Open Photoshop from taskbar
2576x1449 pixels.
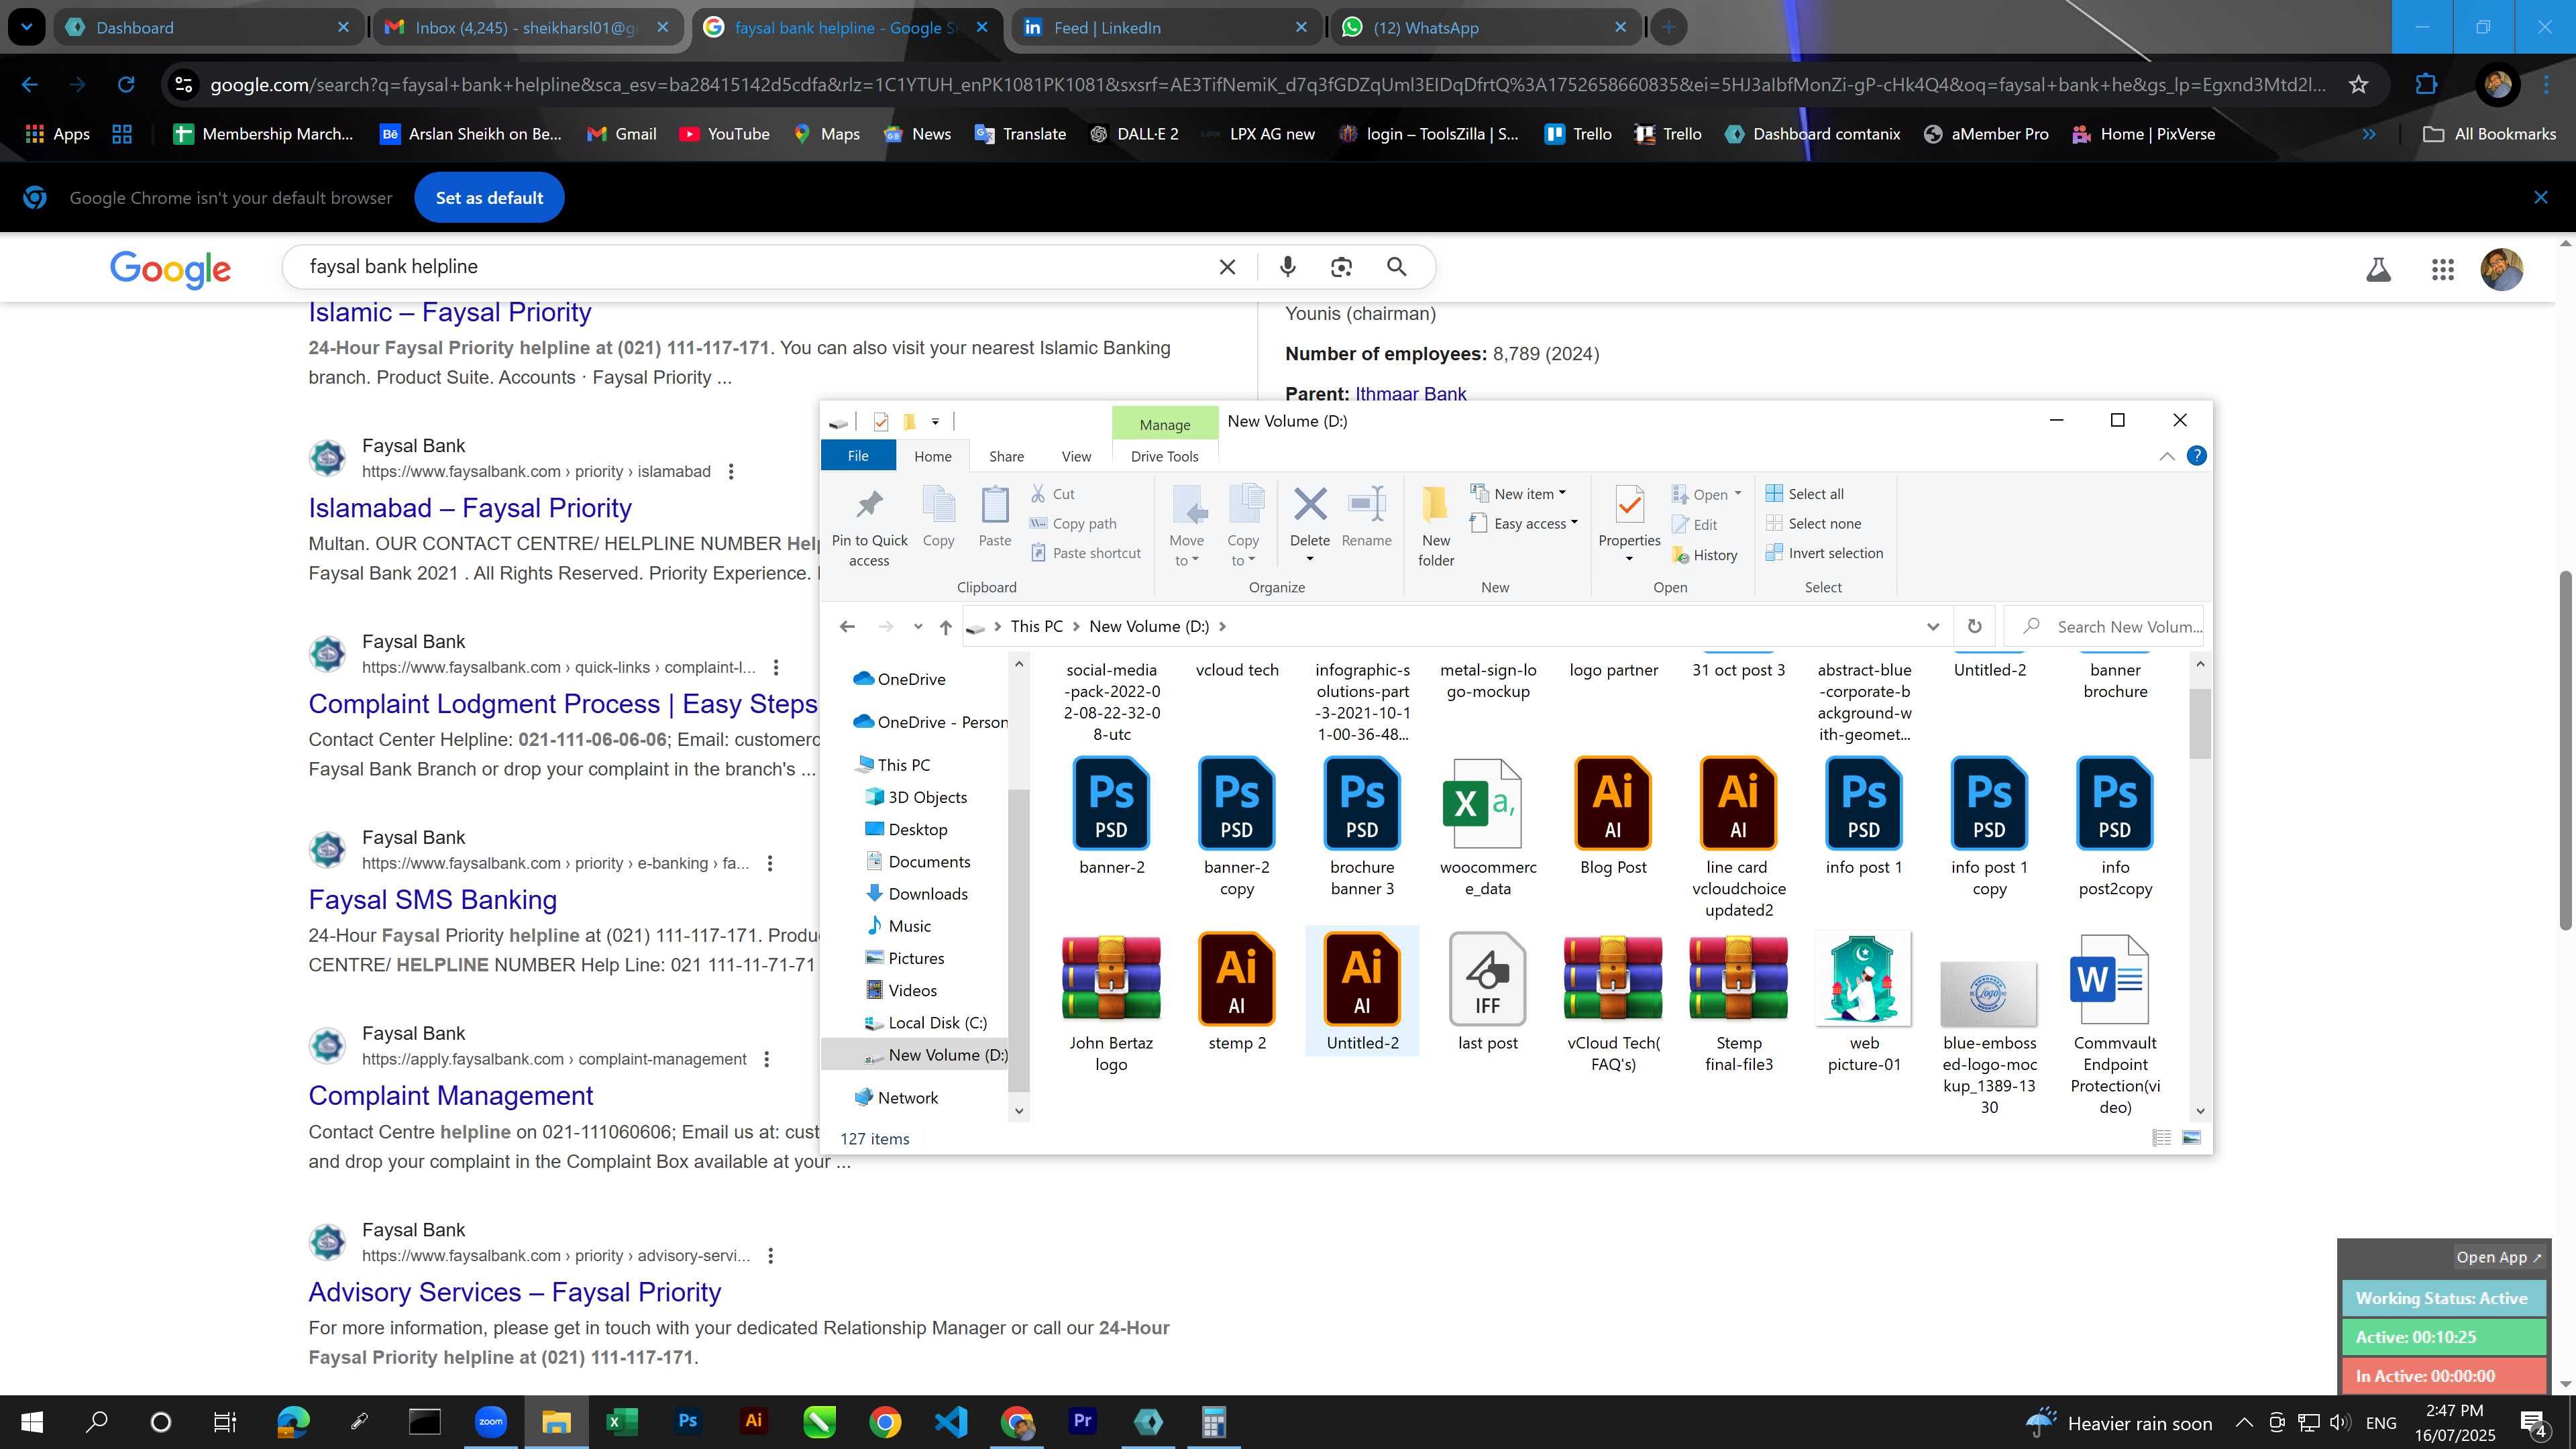click(687, 1421)
